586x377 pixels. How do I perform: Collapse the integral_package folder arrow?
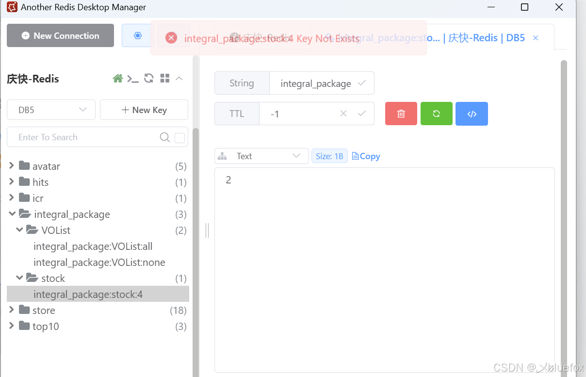tap(12, 214)
